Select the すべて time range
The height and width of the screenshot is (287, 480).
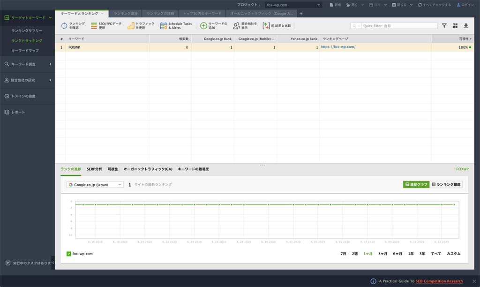pos(436,254)
